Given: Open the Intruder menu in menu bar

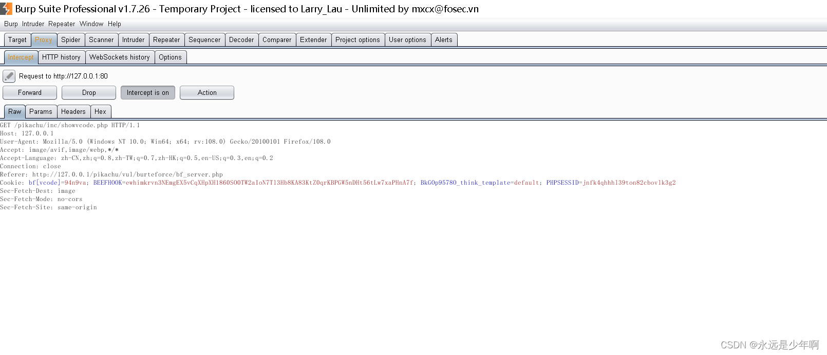Looking at the screenshot, I should tap(33, 24).
